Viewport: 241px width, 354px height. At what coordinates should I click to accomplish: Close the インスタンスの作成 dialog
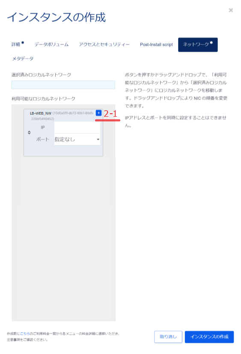tap(231, 10)
